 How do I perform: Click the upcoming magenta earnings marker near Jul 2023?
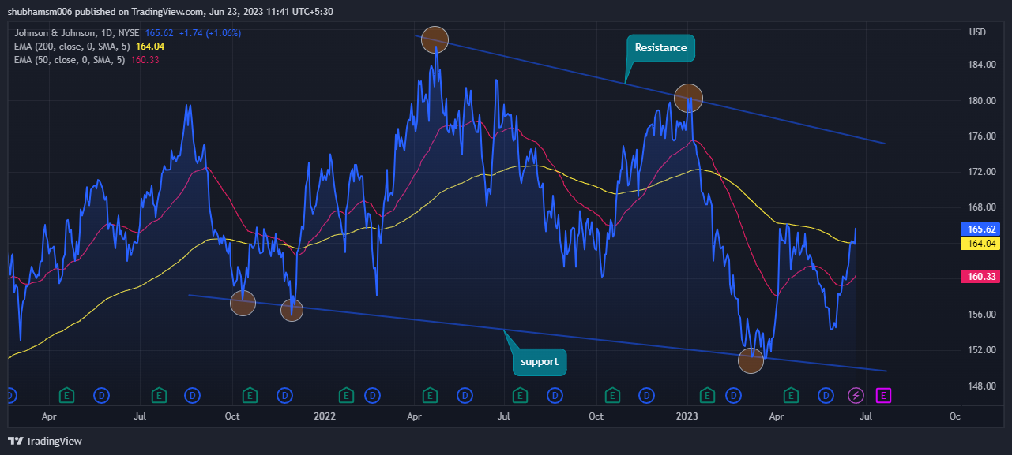(x=884, y=394)
